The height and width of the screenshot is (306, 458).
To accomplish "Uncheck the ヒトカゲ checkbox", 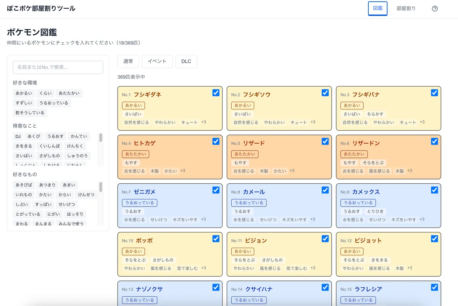I will click(x=216, y=141).
